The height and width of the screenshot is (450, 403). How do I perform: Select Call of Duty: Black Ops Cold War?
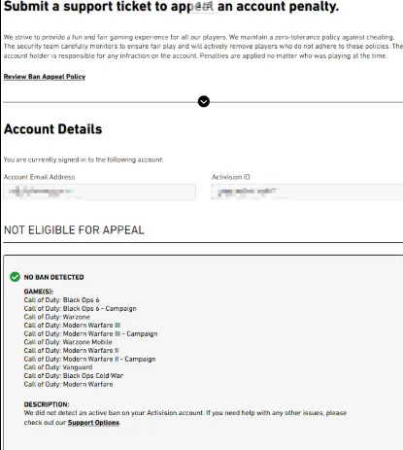pyautogui.click(x=74, y=376)
